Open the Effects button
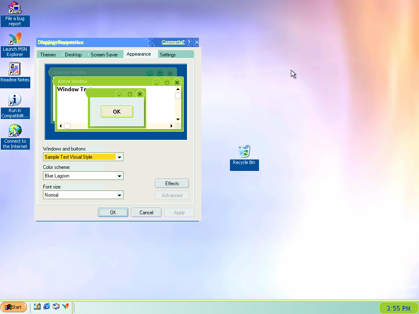The width and height of the screenshot is (419, 314). tap(172, 184)
